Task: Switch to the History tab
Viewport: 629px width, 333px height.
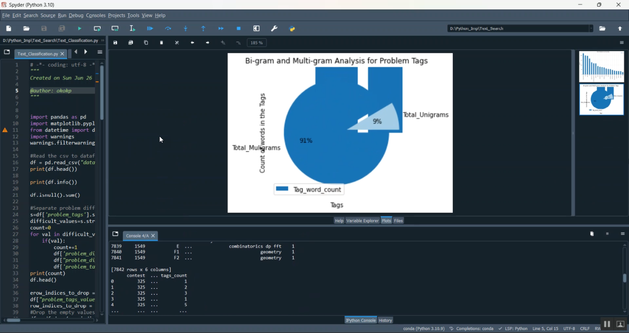Action: click(x=385, y=320)
